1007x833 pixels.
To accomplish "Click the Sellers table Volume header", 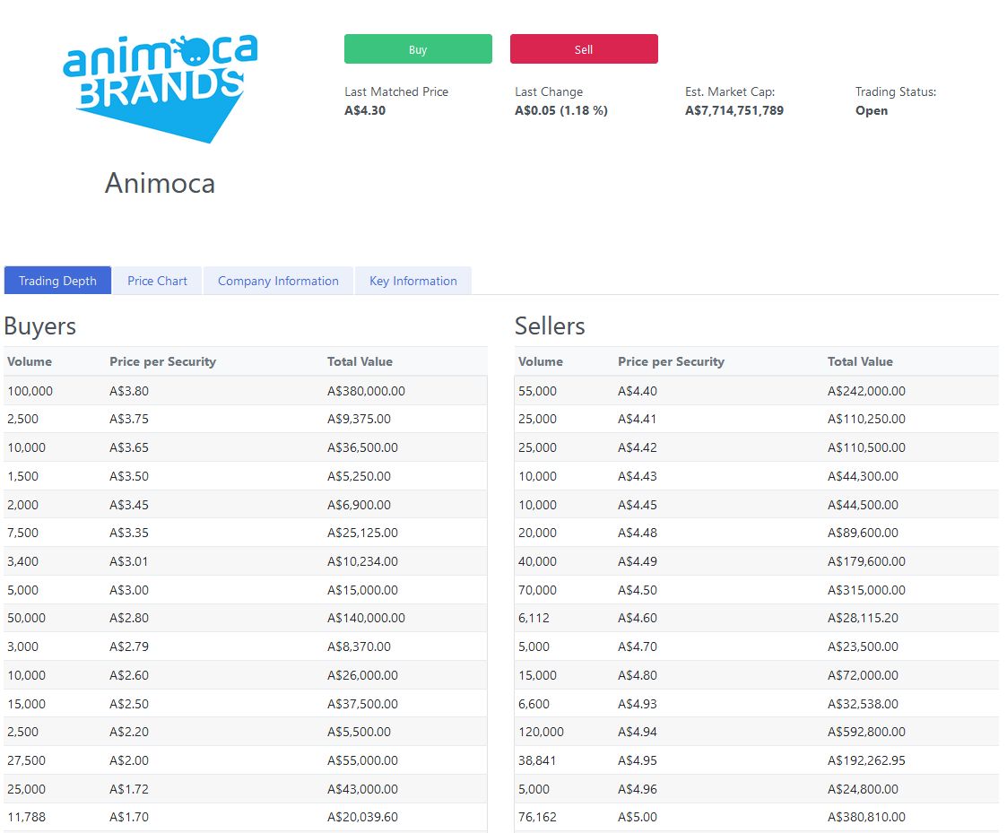I will [x=540, y=361].
